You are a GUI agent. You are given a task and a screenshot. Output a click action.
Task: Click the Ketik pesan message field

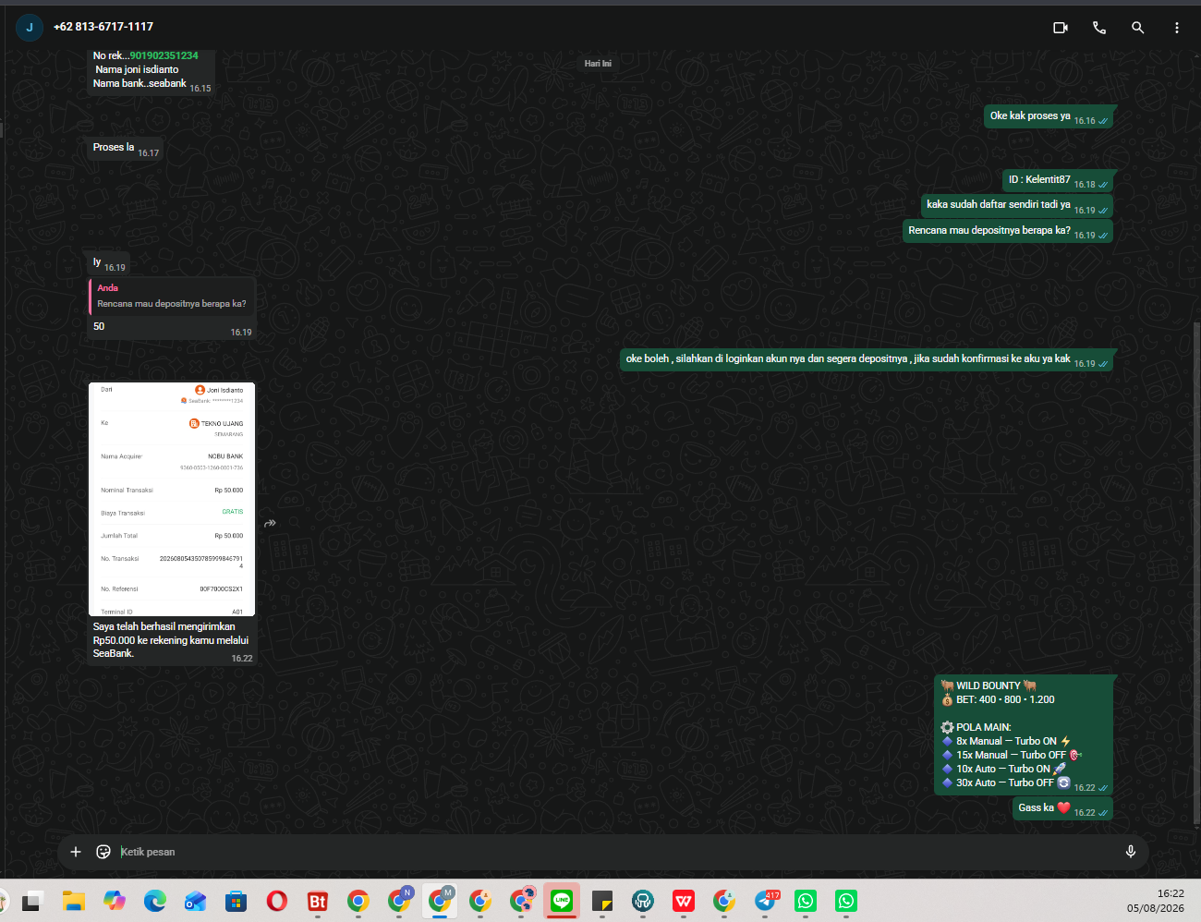pos(614,852)
